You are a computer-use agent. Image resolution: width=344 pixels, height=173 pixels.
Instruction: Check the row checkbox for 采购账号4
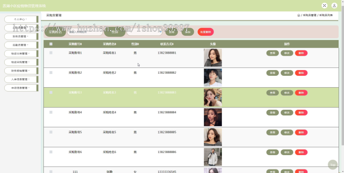(51, 112)
